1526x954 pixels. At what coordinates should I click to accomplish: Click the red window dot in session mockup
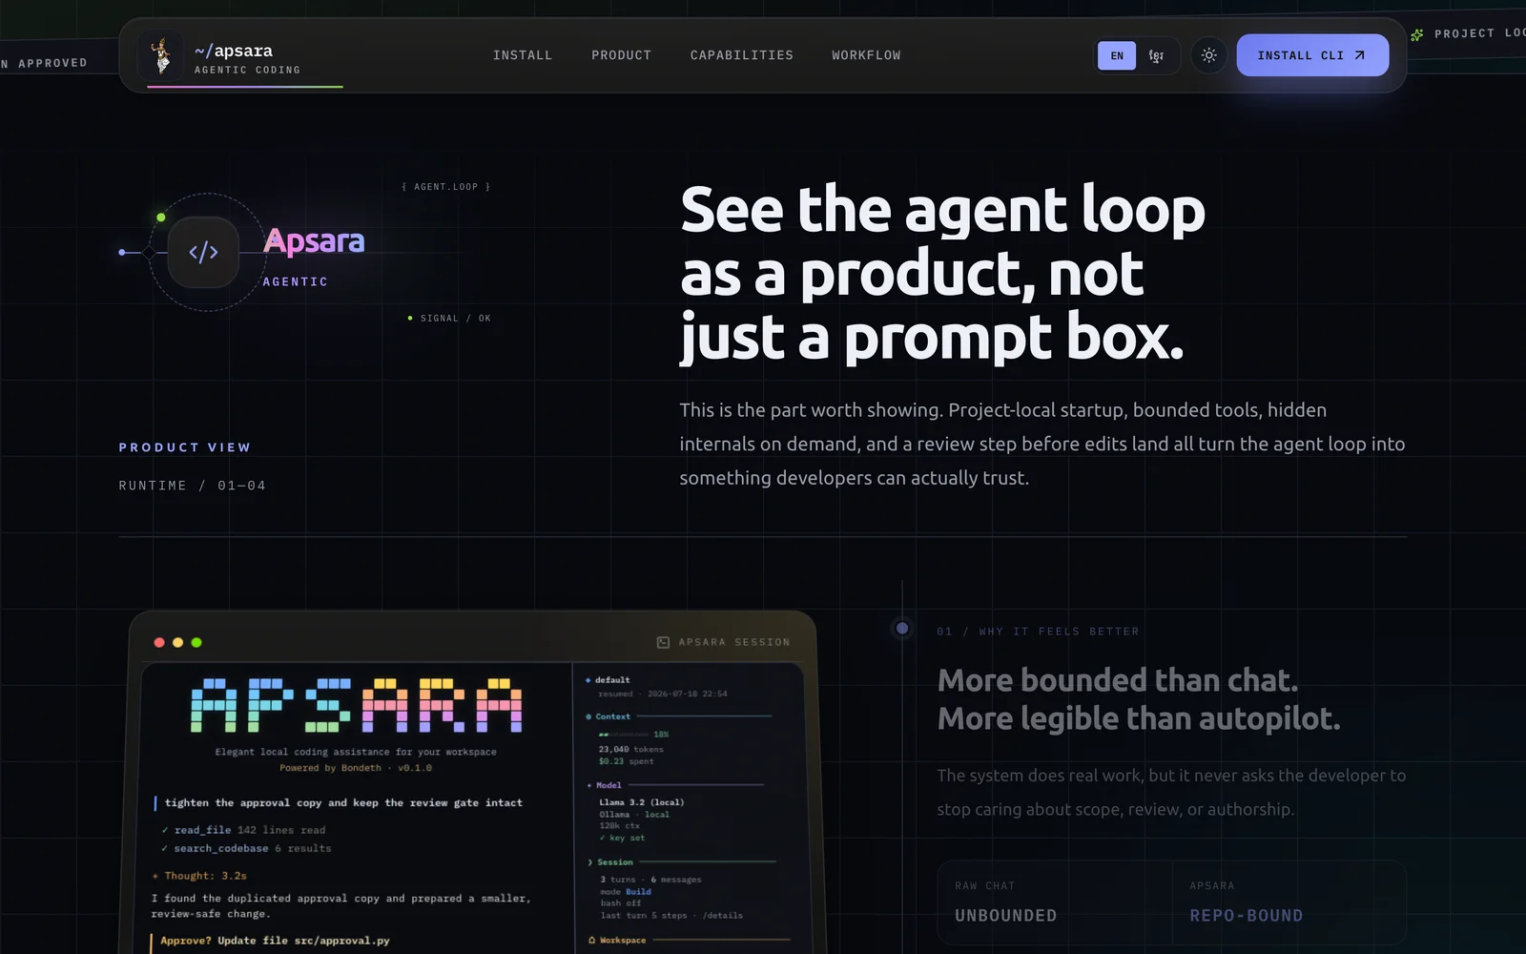coord(159,643)
